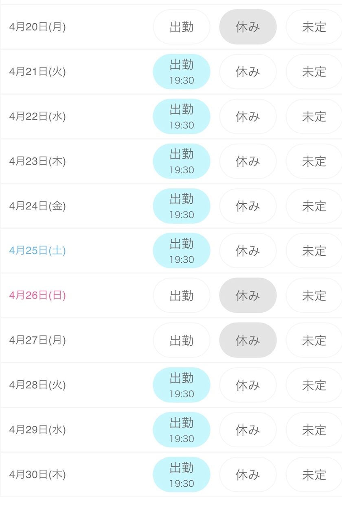The width and height of the screenshot is (342, 514).
Task: Set 4月20日(月) to 未定
Action: (314, 27)
